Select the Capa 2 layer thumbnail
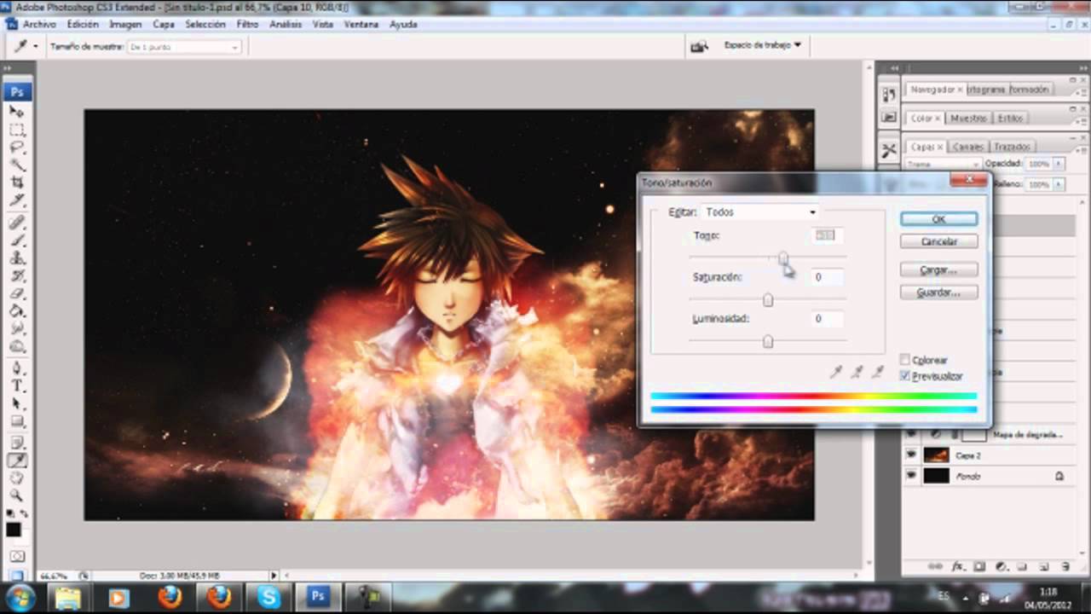The image size is (1091, 614). [x=936, y=455]
